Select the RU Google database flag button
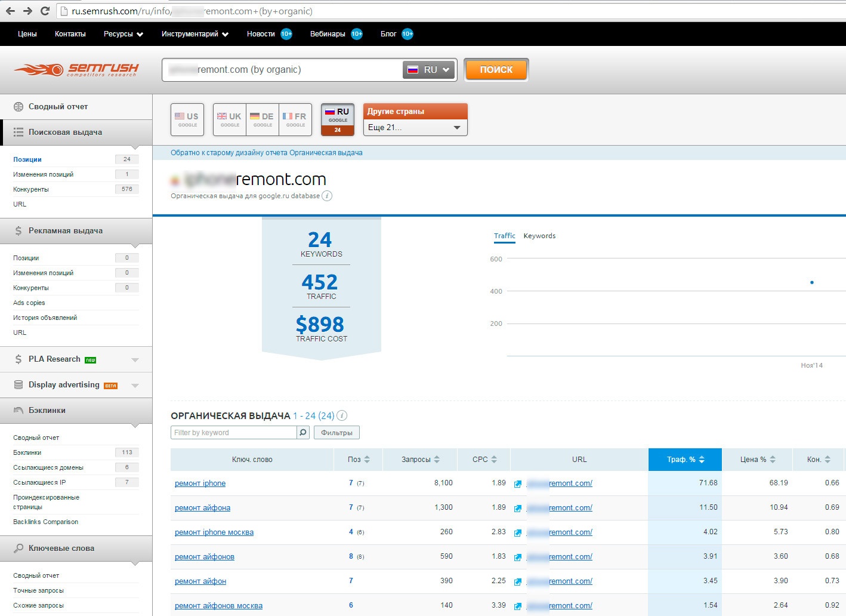This screenshot has height=616, width=846. pos(338,119)
